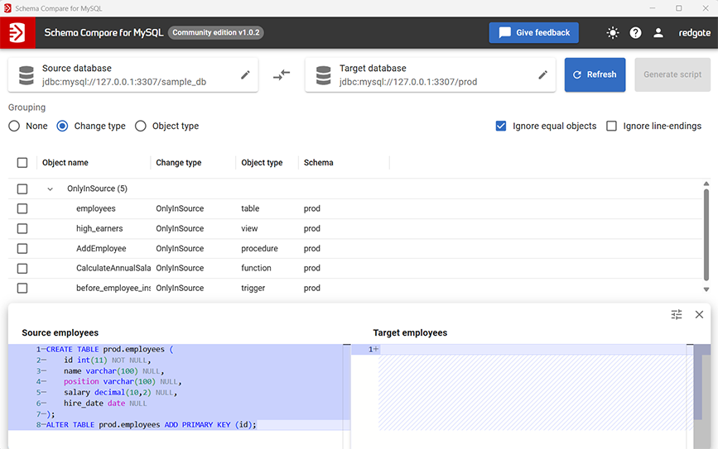Tick the checkbox for high_earners view
The width and height of the screenshot is (718, 449).
[x=22, y=229]
